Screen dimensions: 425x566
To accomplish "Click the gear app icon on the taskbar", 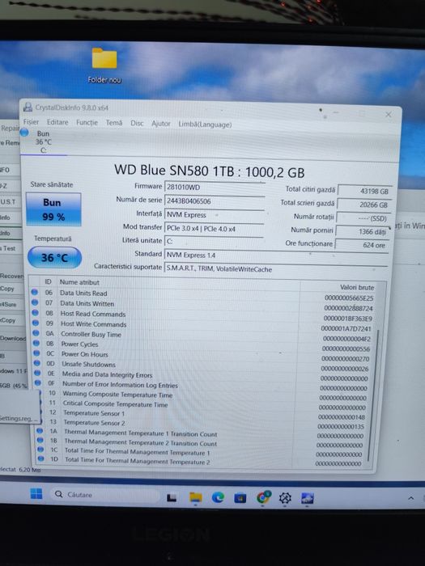I will 285,498.
